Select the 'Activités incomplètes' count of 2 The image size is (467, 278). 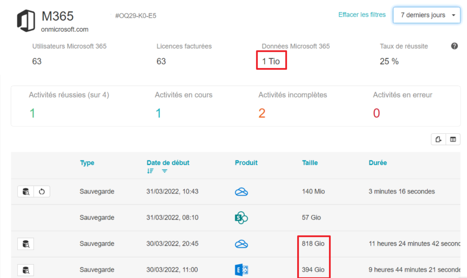(262, 113)
